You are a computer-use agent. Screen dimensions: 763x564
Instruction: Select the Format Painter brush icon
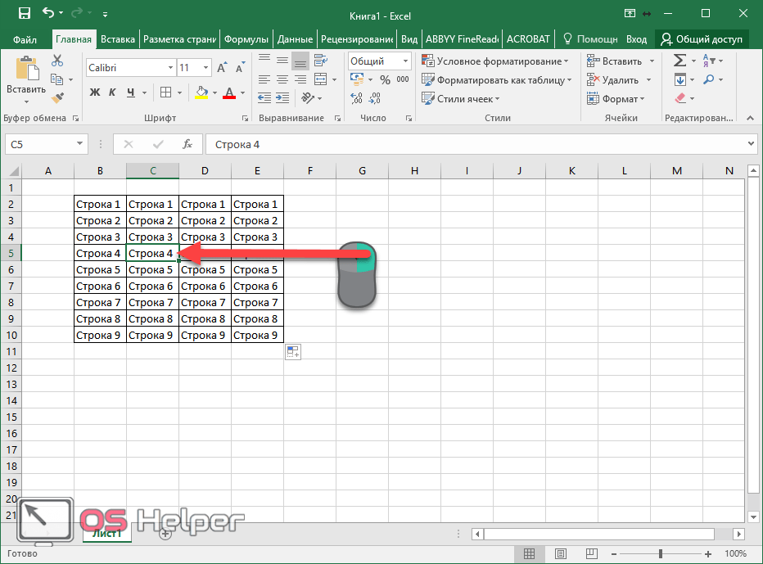pos(57,98)
